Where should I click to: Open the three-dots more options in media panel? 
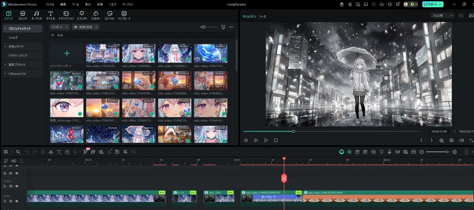(x=231, y=27)
